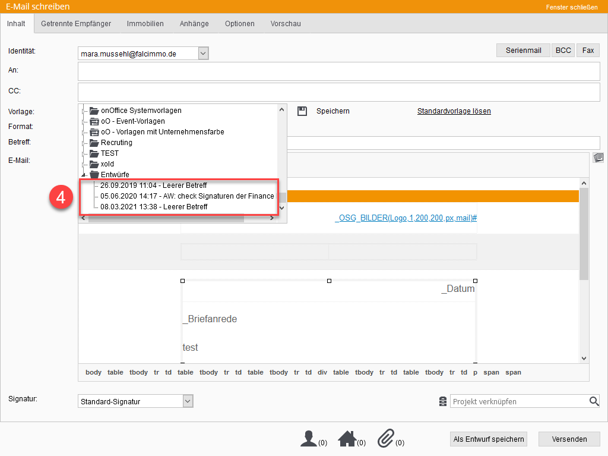Open the onOffice Systemvorlagen folder

click(141, 111)
